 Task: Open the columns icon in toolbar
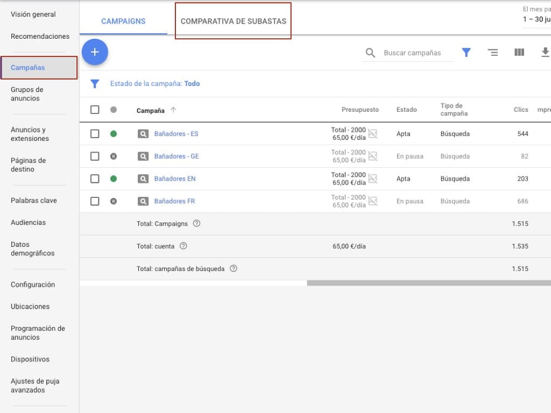[x=519, y=52]
